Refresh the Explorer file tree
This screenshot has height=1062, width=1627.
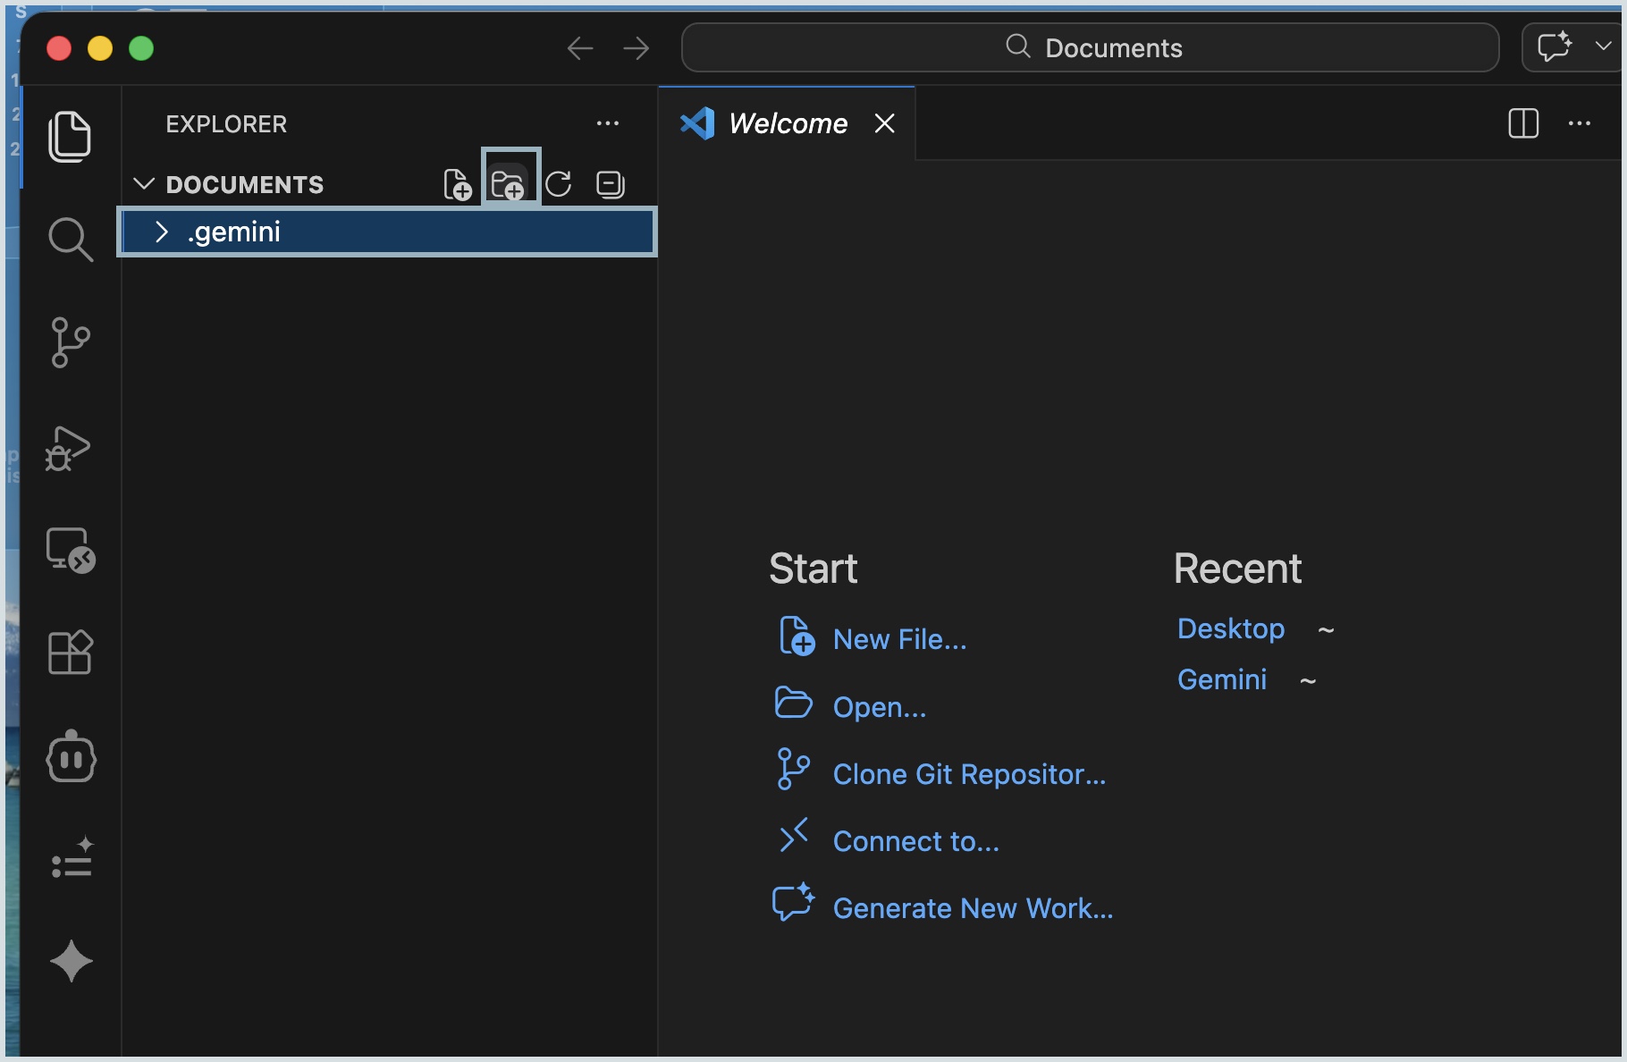tap(559, 184)
